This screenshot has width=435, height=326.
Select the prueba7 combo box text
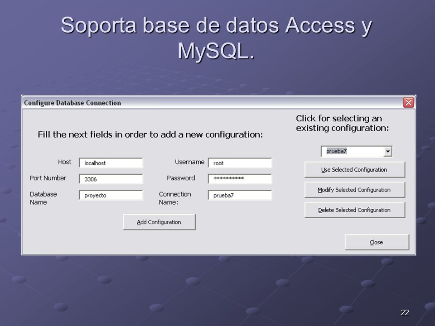click(336, 151)
